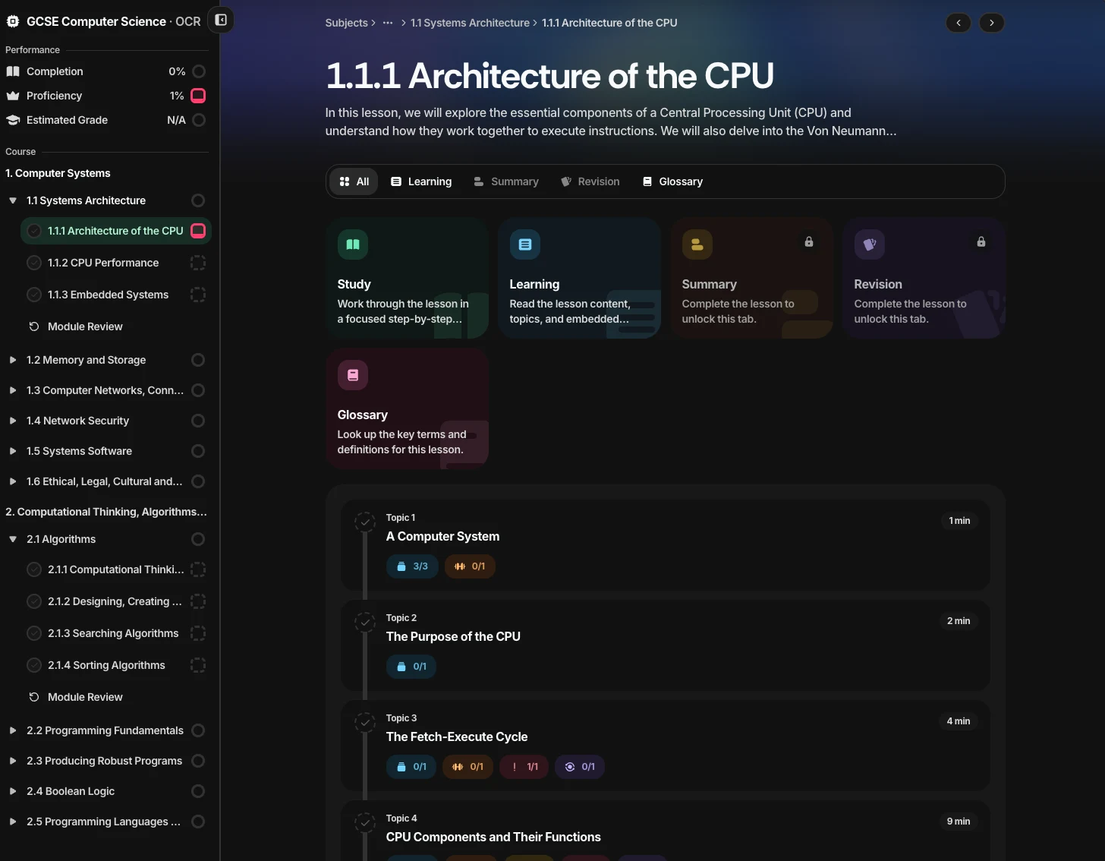This screenshot has width=1105, height=861.
Task: Toggle Topic 3 completion circle
Action: [365, 723]
